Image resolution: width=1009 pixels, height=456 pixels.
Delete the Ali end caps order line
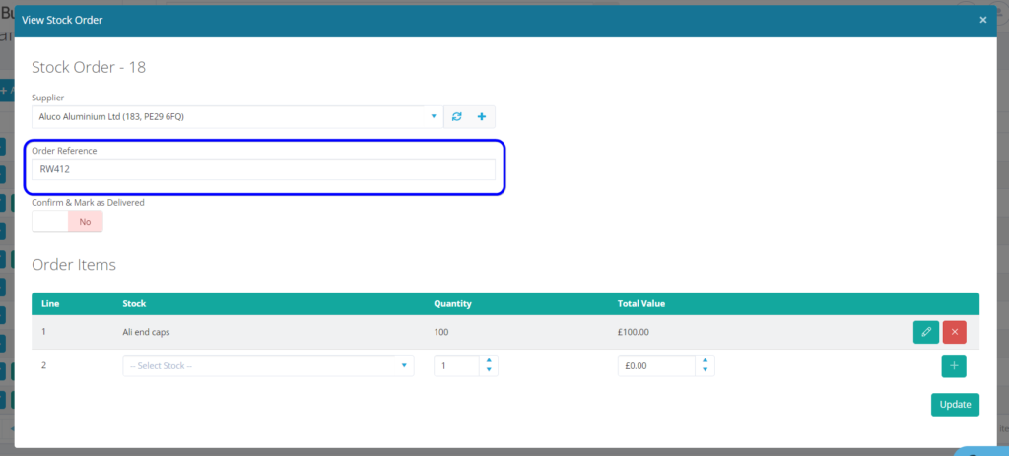point(954,332)
